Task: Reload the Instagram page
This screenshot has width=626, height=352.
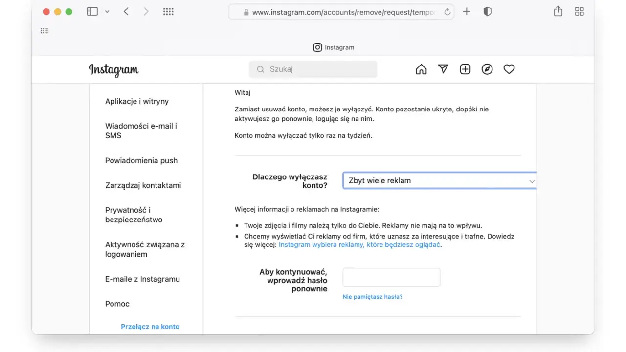Action: [447, 12]
